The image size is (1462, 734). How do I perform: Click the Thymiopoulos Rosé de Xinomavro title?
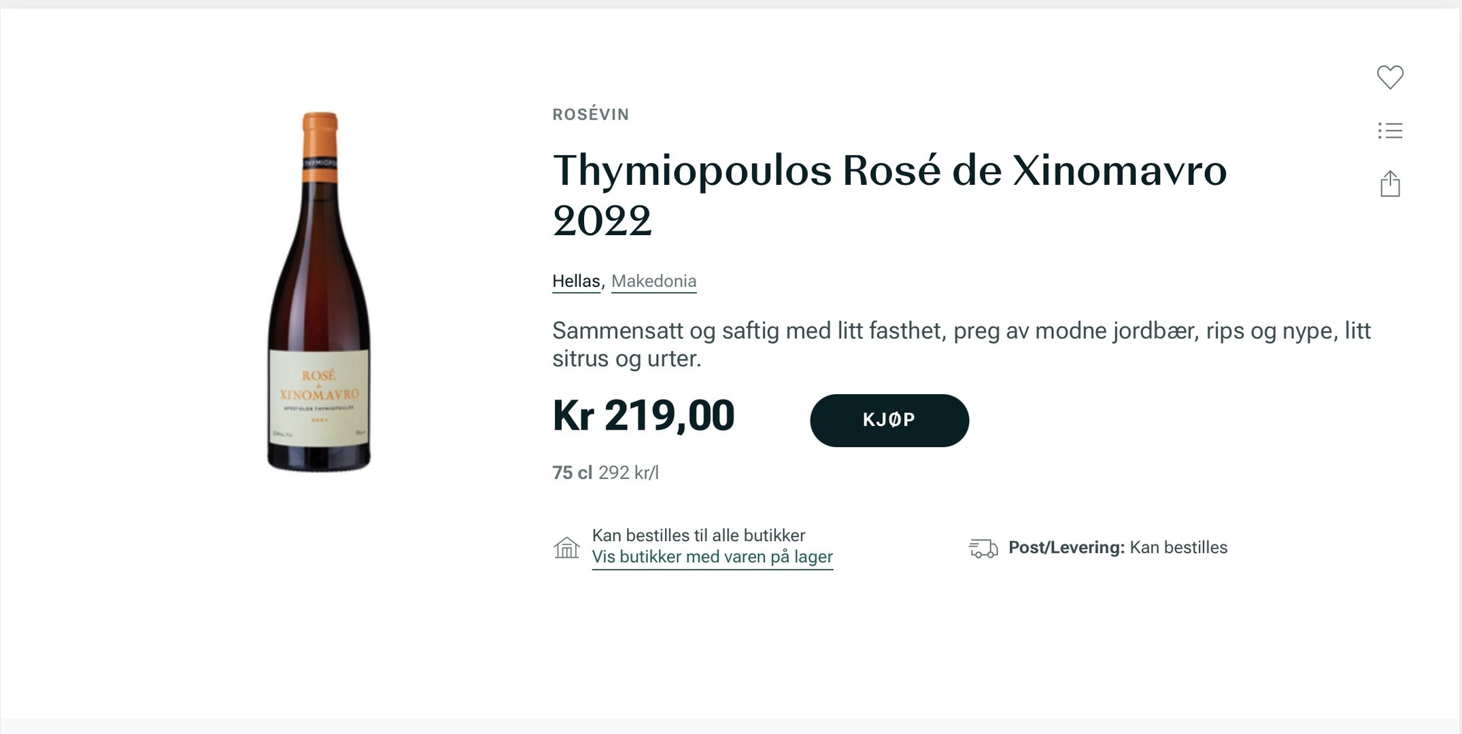(889, 171)
